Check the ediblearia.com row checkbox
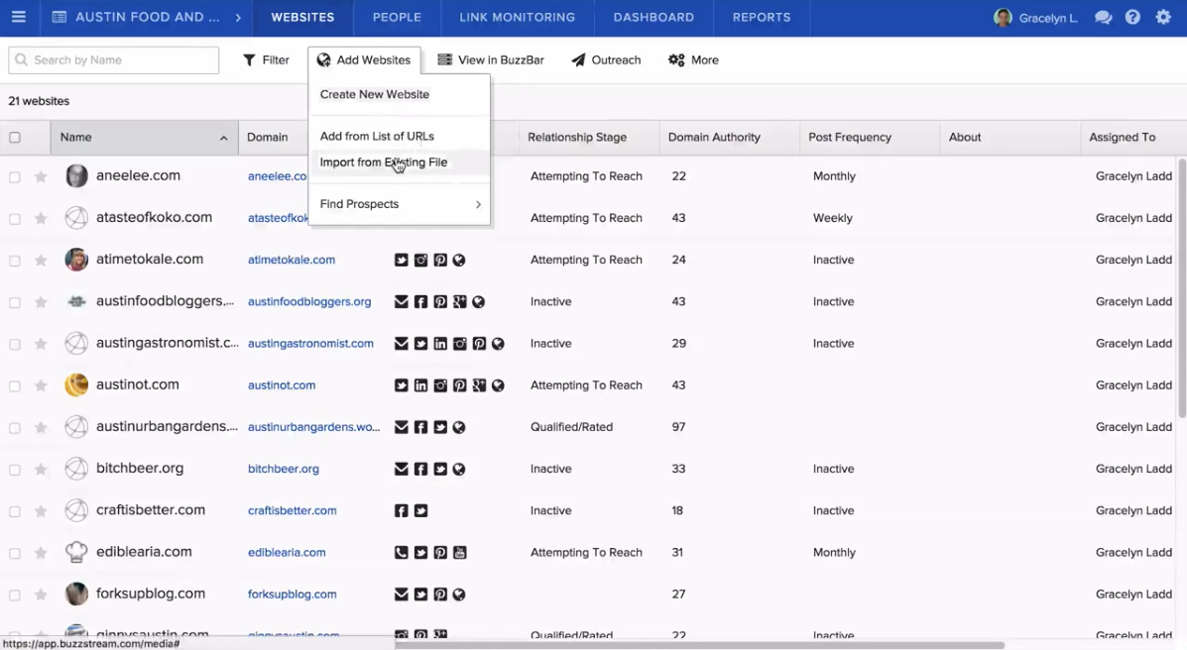This screenshot has height=650, width=1187. tap(15, 553)
